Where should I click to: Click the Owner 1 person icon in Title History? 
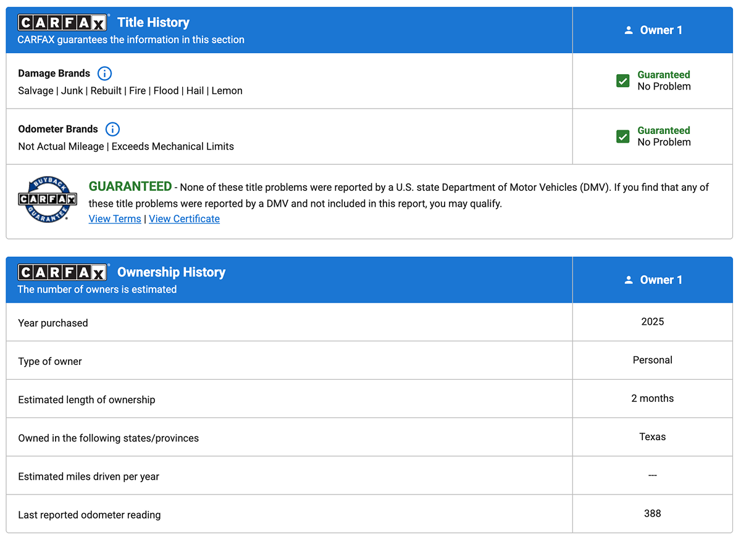(629, 30)
